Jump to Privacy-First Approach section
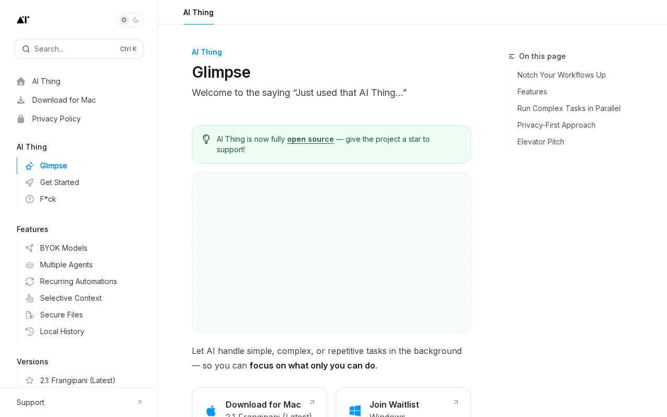Image resolution: width=667 pixels, height=417 pixels. 556,125
